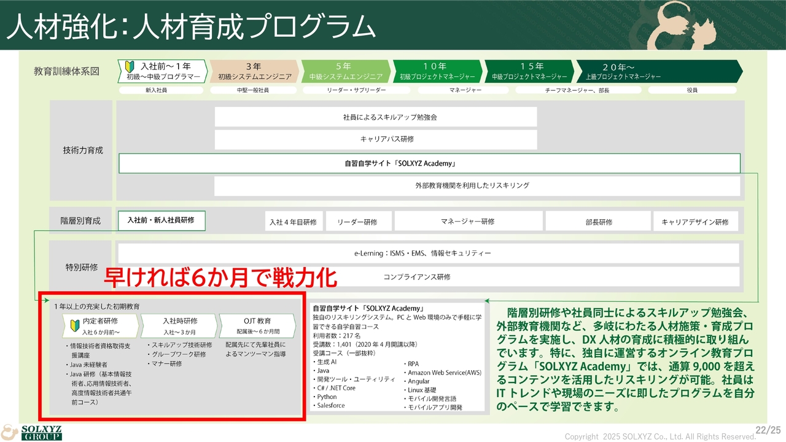
Task: Select the 内定者研修 入社6か月前～ arrow
Action: pos(99,325)
